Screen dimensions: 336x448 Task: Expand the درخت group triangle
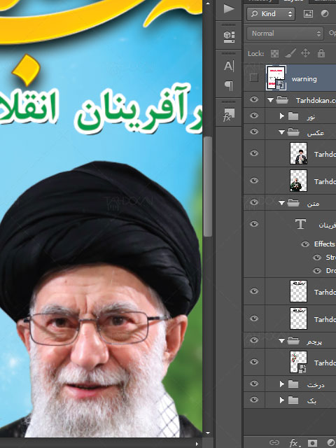281,384
